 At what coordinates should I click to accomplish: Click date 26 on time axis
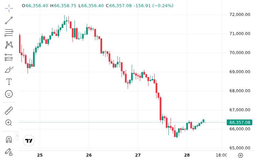coord(89,155)
